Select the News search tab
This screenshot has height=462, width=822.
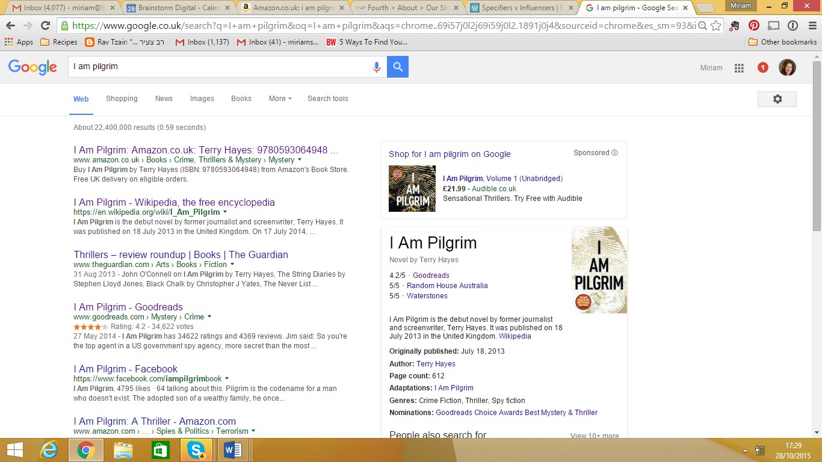point(164,99)
